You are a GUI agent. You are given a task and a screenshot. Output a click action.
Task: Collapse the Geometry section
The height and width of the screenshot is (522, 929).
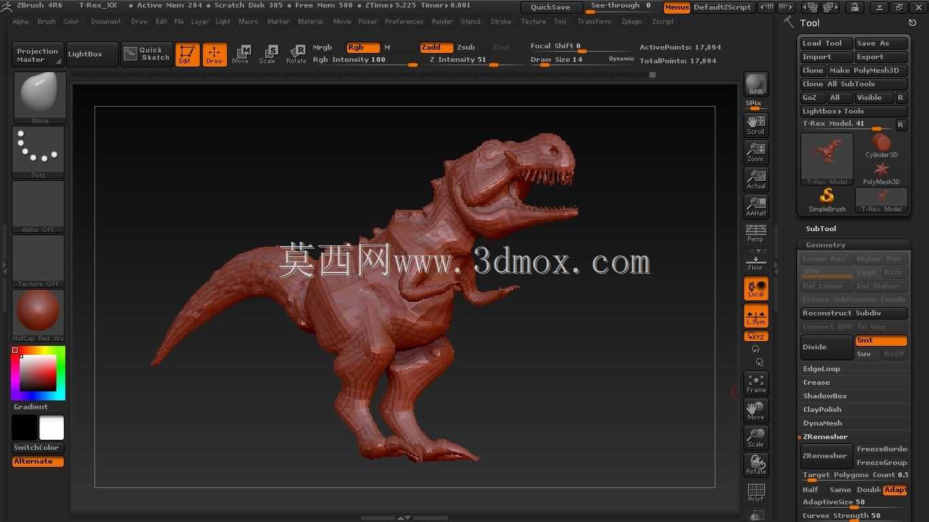pos(826,245)
